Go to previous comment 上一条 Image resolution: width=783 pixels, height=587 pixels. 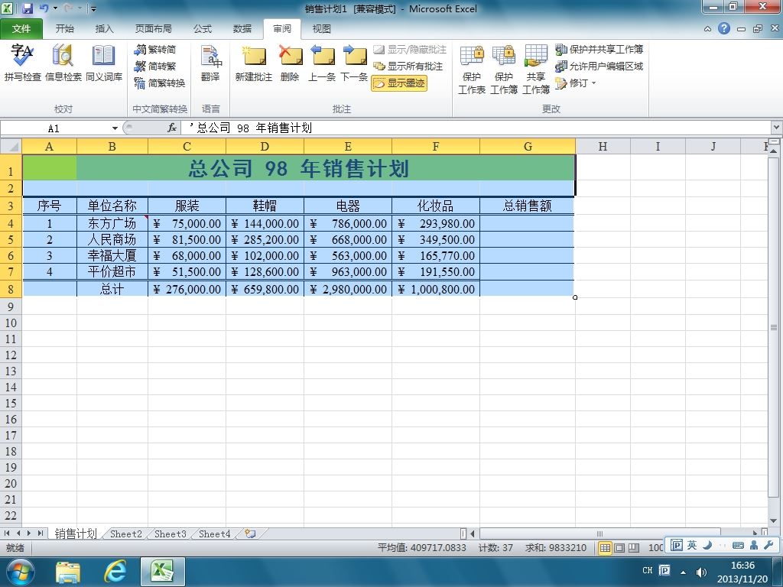[x=322, y=63]
